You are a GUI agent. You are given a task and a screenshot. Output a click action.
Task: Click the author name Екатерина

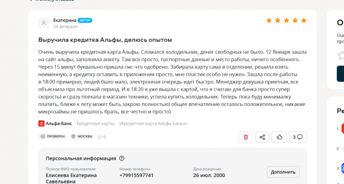point(64,20)
